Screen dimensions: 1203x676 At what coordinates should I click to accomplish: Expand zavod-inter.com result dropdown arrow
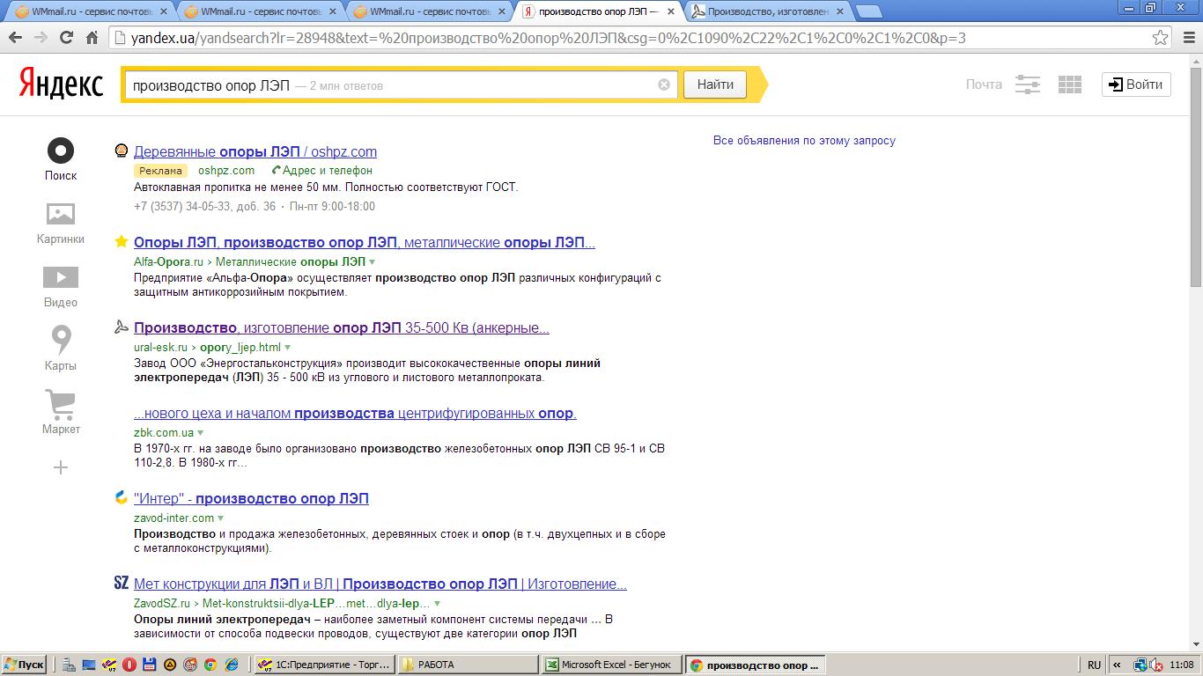click(x=221, y=518)
